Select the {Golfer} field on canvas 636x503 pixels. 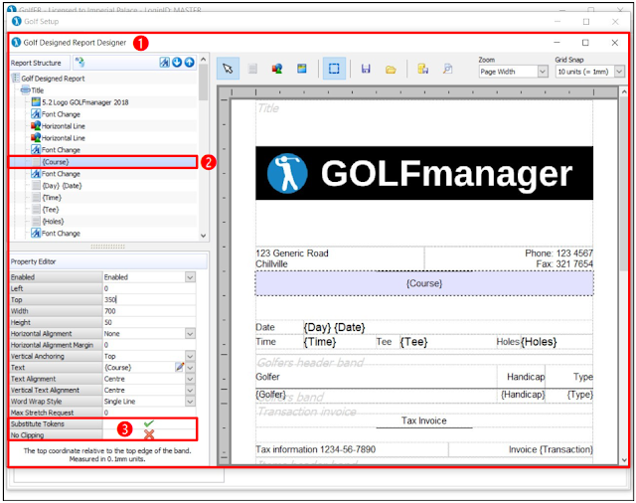(270, 394)
